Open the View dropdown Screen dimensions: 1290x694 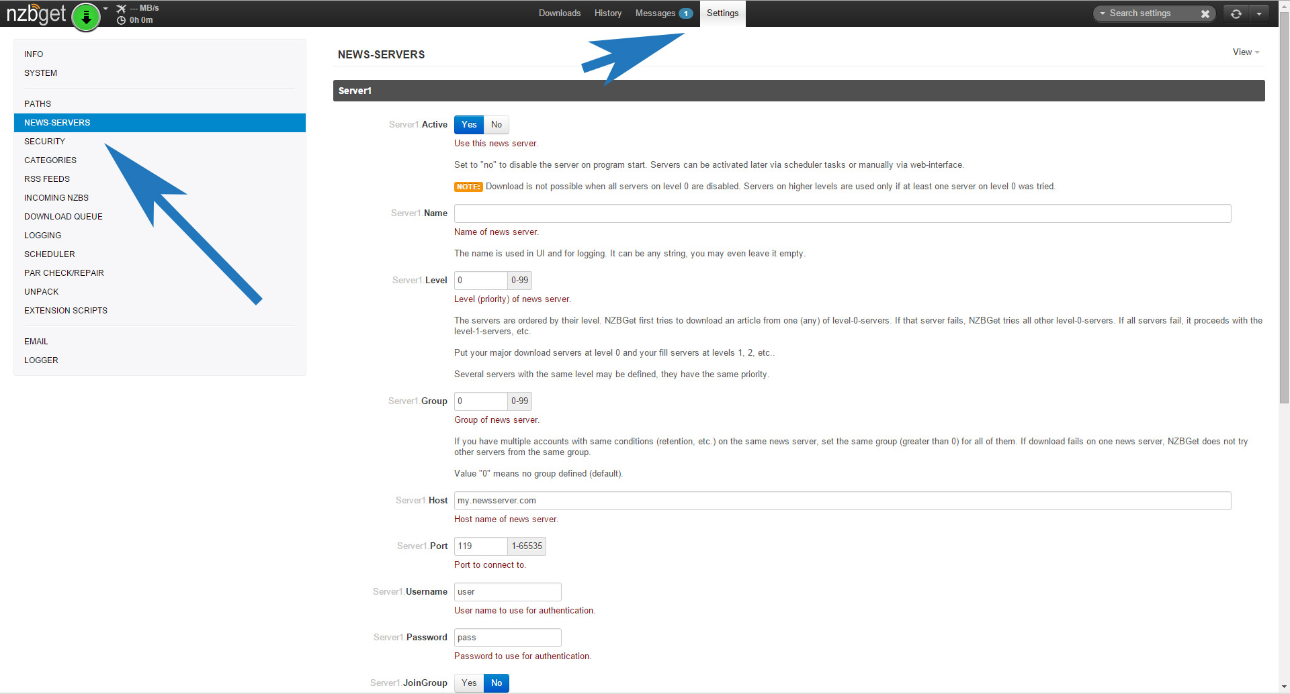tap(1246, 52)
